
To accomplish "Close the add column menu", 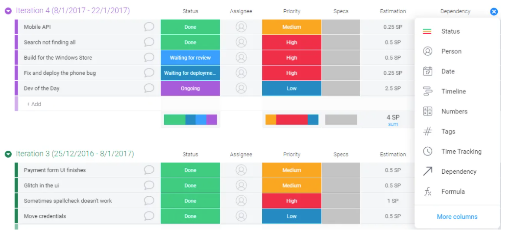I will 494,11.
